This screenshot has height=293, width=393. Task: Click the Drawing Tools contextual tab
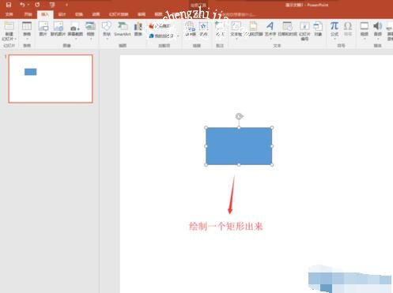198,5
